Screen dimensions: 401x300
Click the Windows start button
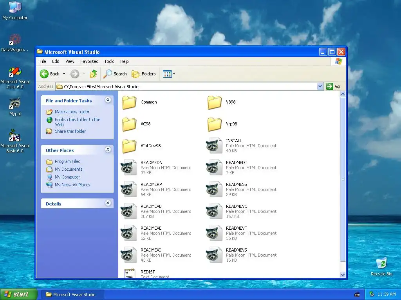19,295
